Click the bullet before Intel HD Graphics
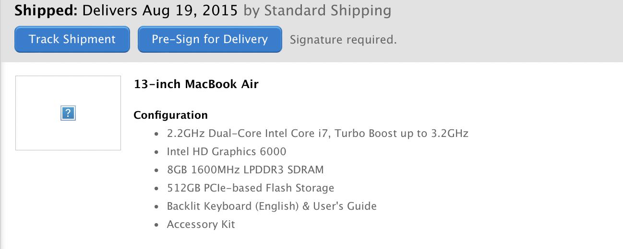Image resolution: width=623 pixels, height=249 pixels. [156, 152]
